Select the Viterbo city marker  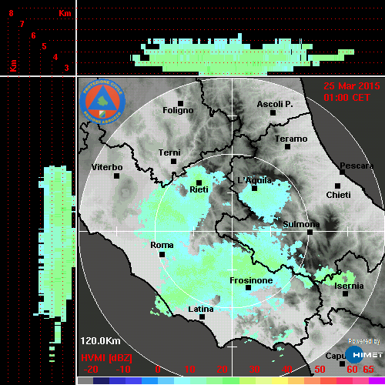pos(116,176)
